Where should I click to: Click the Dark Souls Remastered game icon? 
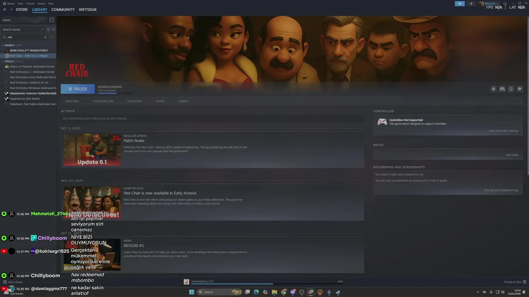coord(7,50)
